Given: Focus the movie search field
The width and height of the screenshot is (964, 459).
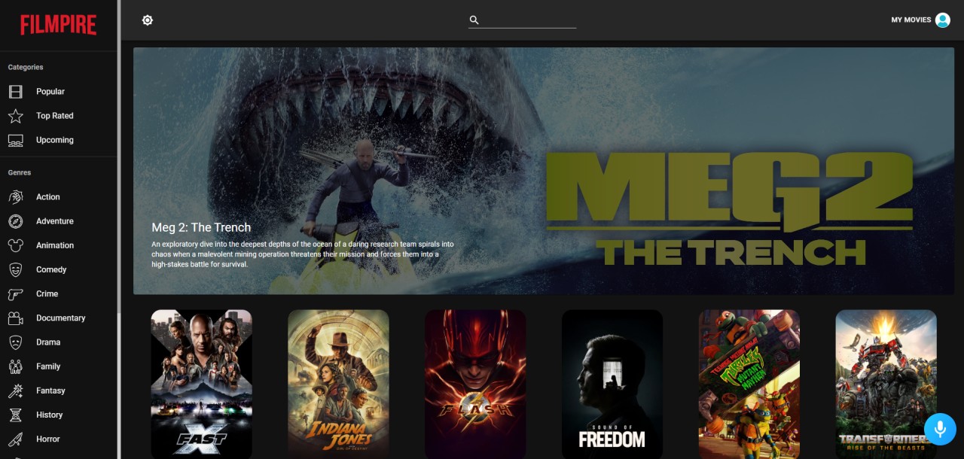Looking at the screenshot, I should tap(523, 20).
